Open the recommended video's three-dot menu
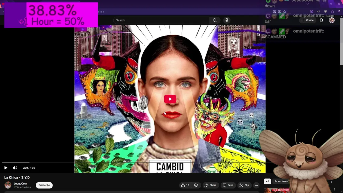Screen dimensions: 343x193 click(x=334, y=190)
